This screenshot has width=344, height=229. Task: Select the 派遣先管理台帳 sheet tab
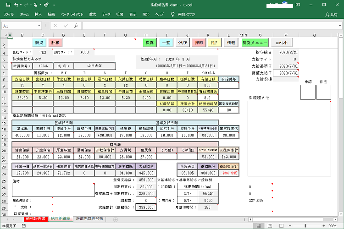(89, 219)
